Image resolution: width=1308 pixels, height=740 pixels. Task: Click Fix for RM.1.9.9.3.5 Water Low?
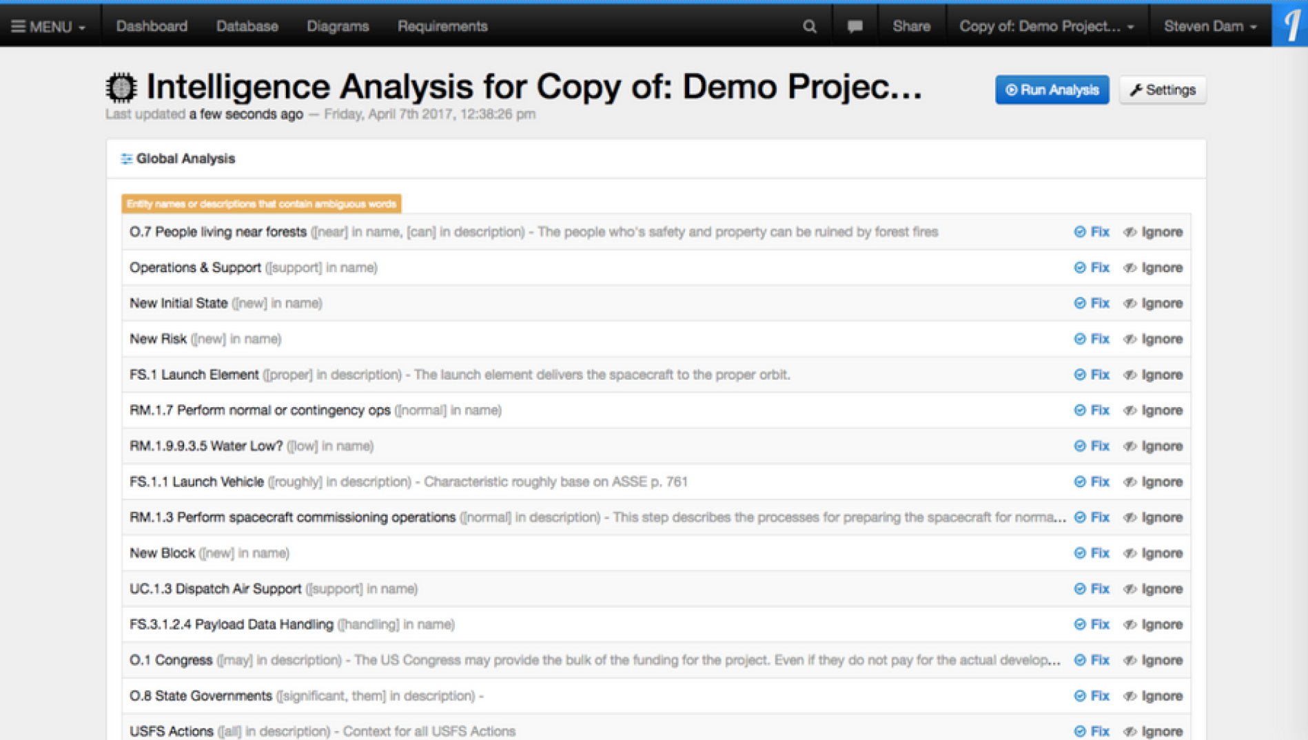click(1092, 446)
